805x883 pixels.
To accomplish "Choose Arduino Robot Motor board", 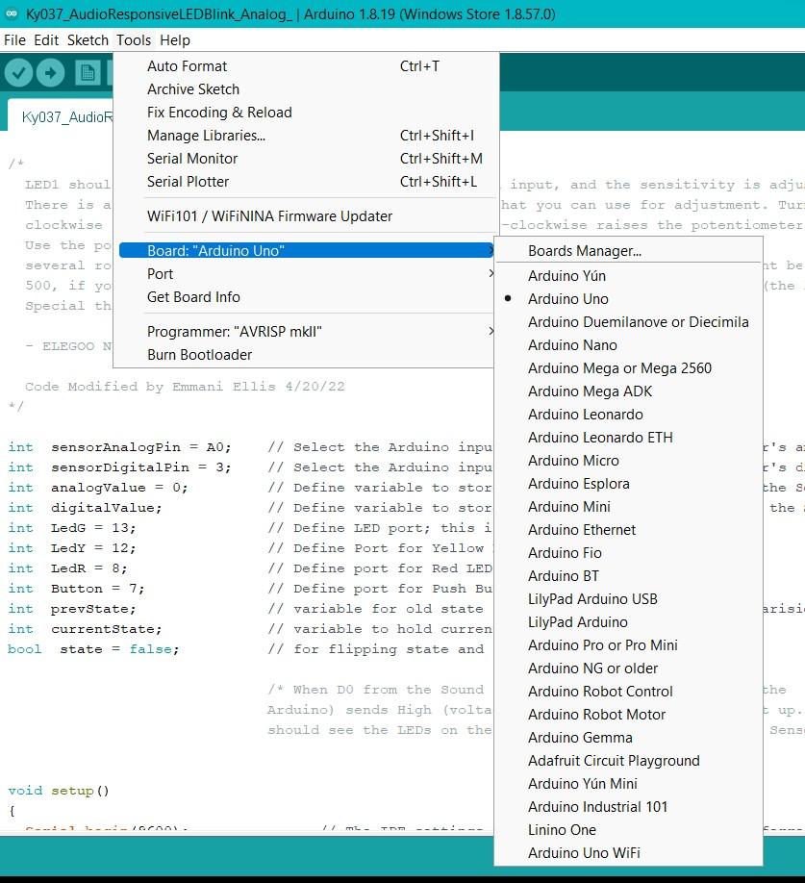I will tap(628, 715).
